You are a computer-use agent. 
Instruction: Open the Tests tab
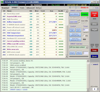point(22,8)
